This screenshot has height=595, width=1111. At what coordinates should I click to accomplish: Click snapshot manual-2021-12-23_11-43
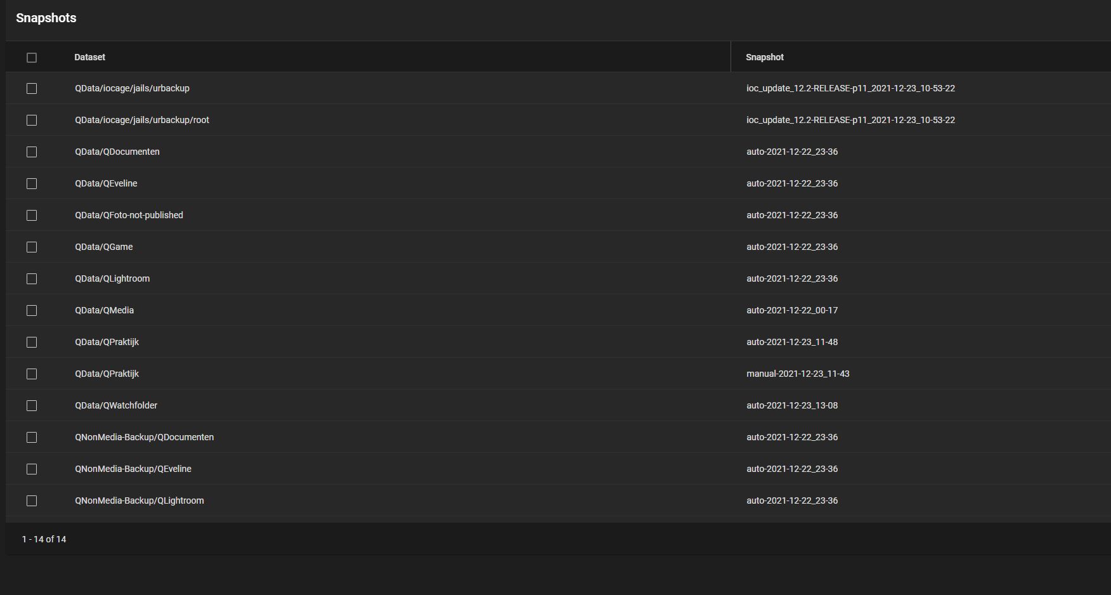(x=798, y=374)
